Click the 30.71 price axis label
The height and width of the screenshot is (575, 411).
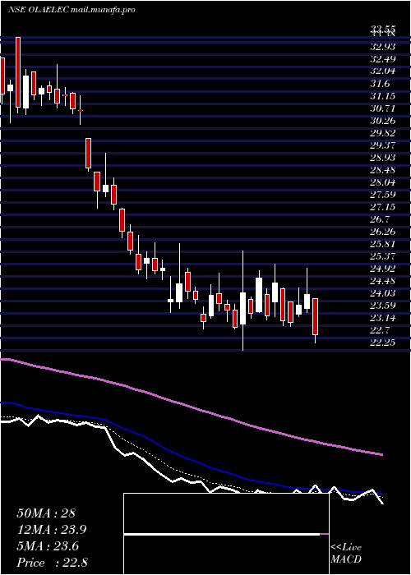tap(383, 108)
